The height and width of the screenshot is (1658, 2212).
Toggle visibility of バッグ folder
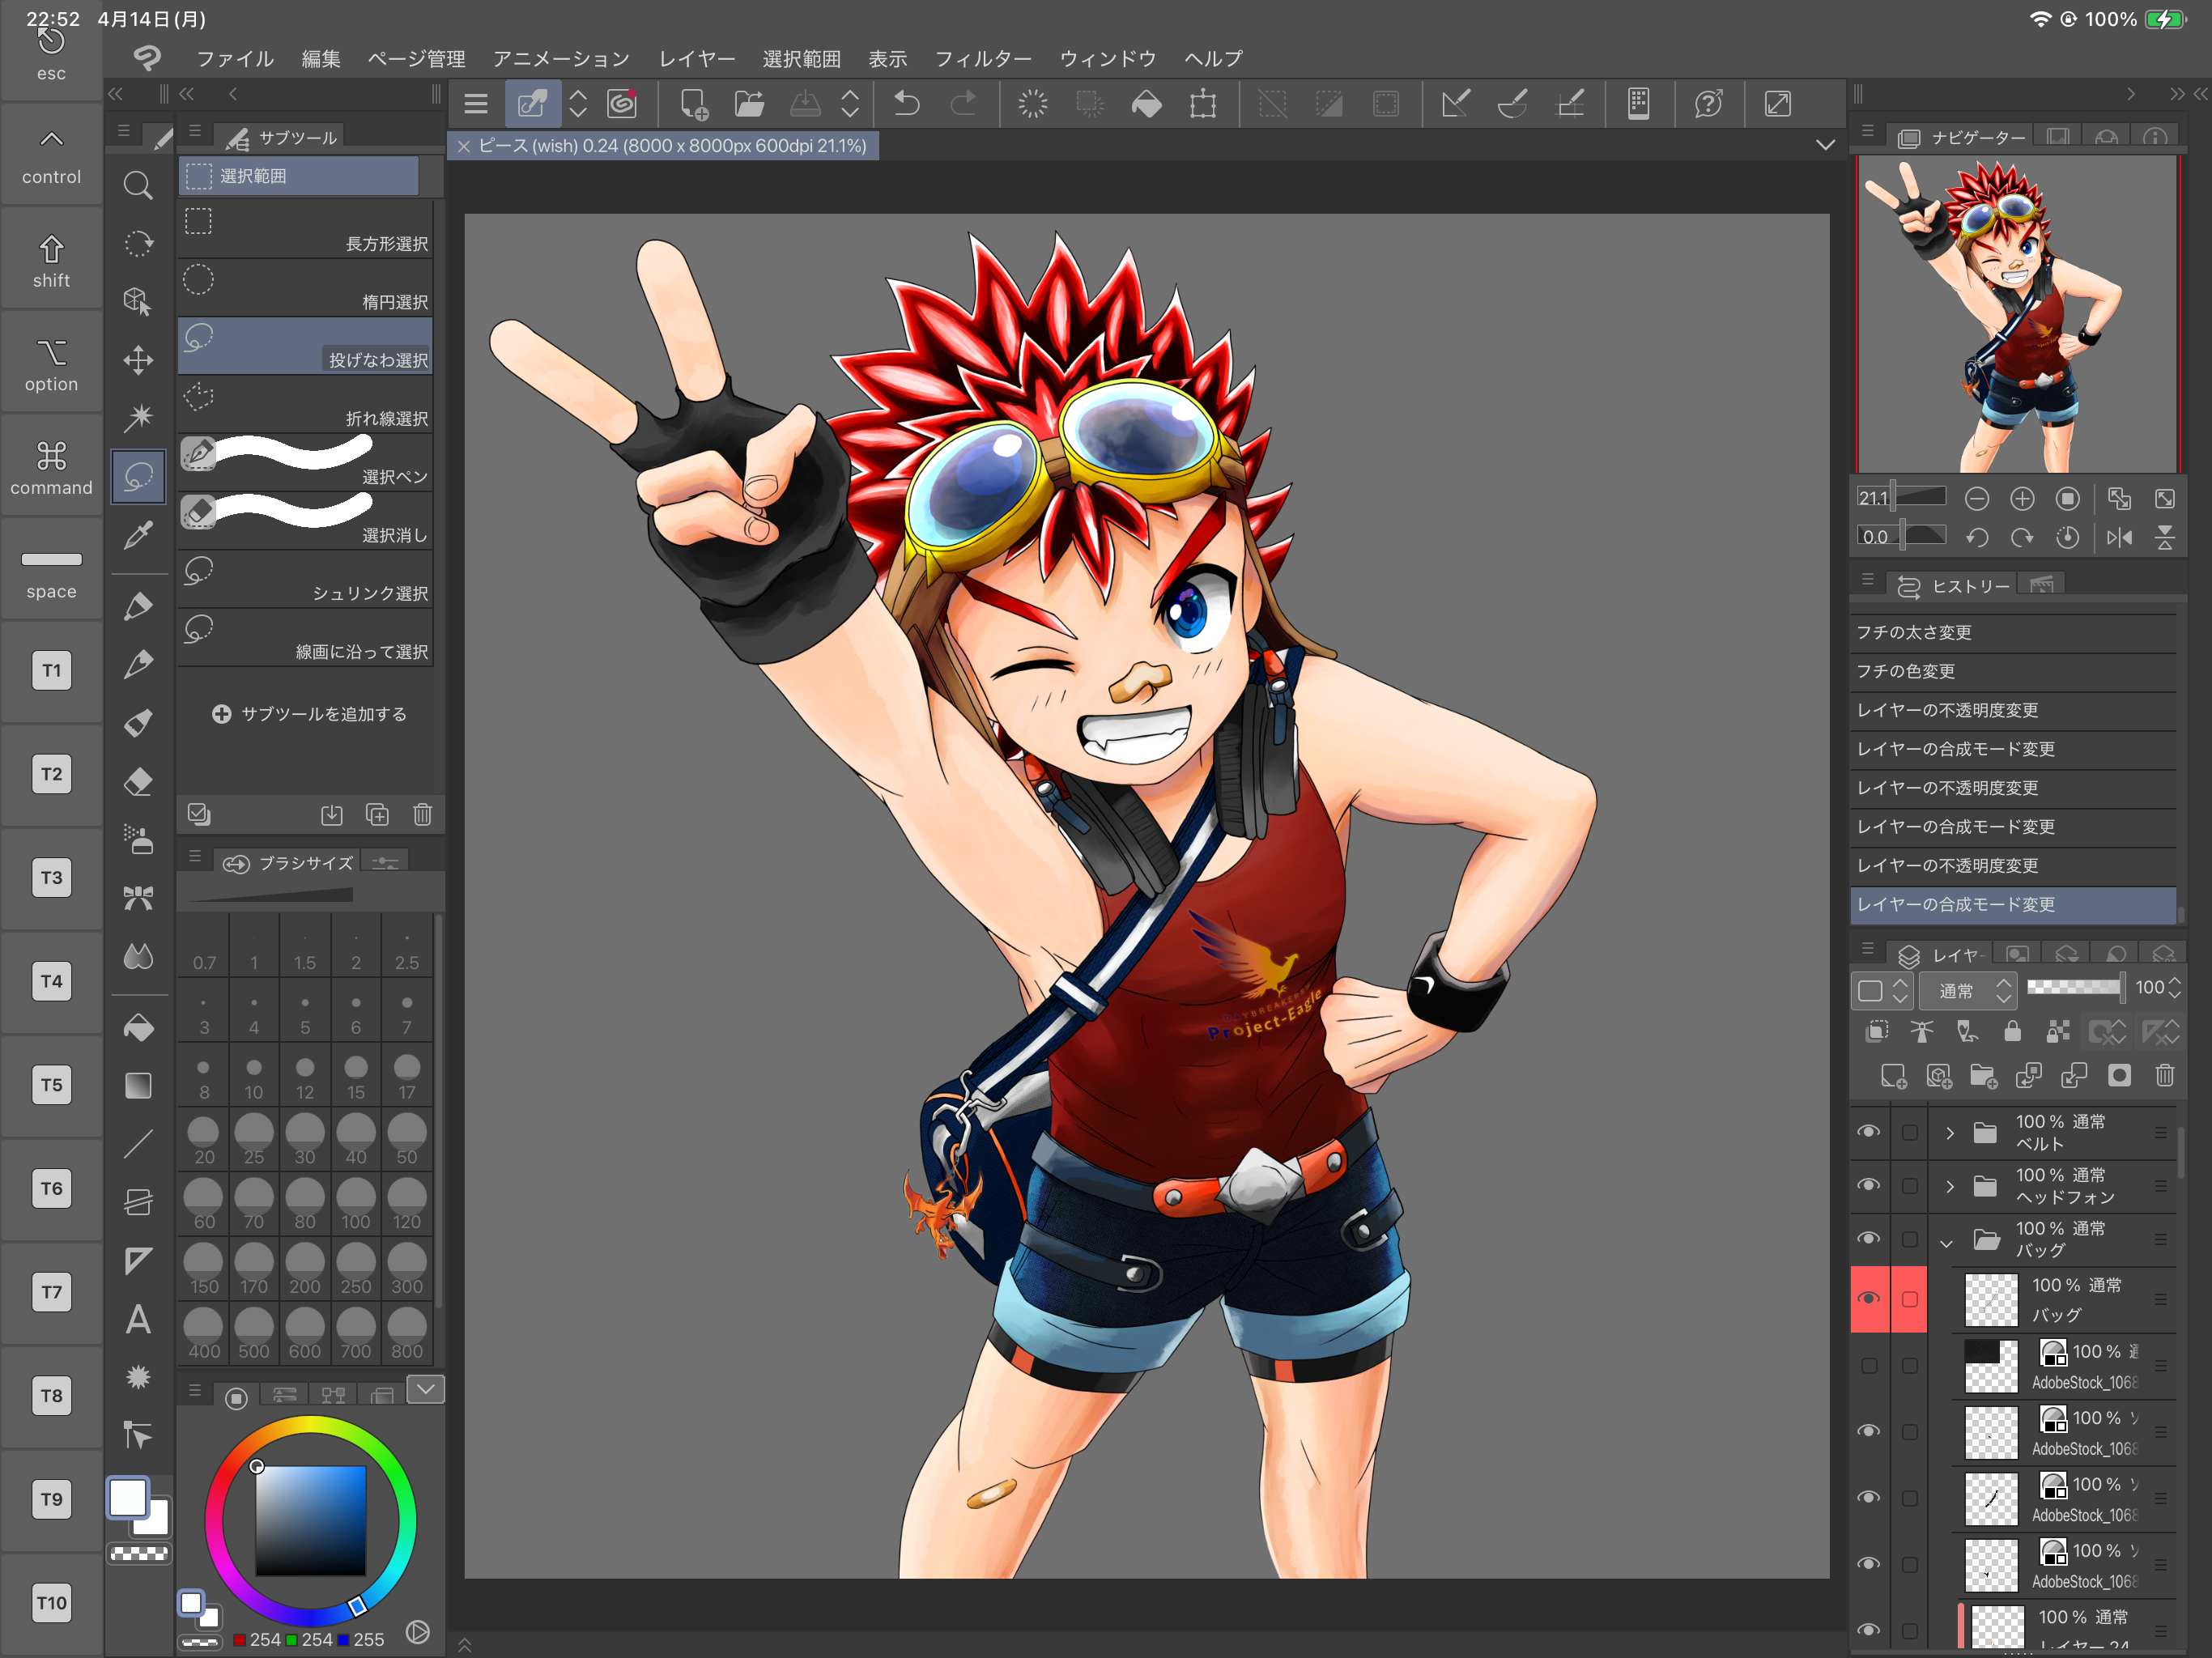click(1868, 1238)
